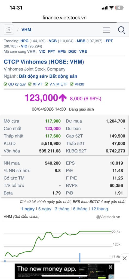
Task: Tap the finance.vietstock.vn address bar
Action: tap(64, 18)
